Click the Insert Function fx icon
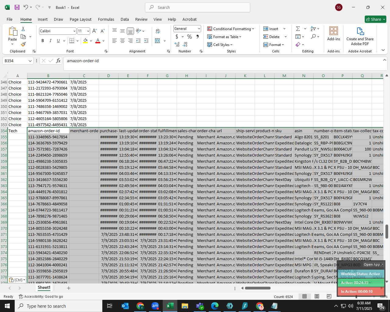This screenshot has height=312, width=390. pyautogui.click(x=58, y=61)
